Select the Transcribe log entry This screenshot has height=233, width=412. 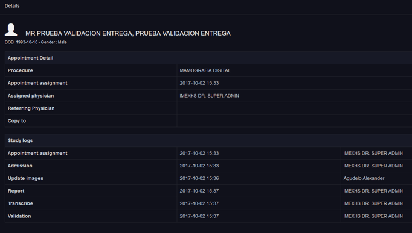[x=208, y=203]
